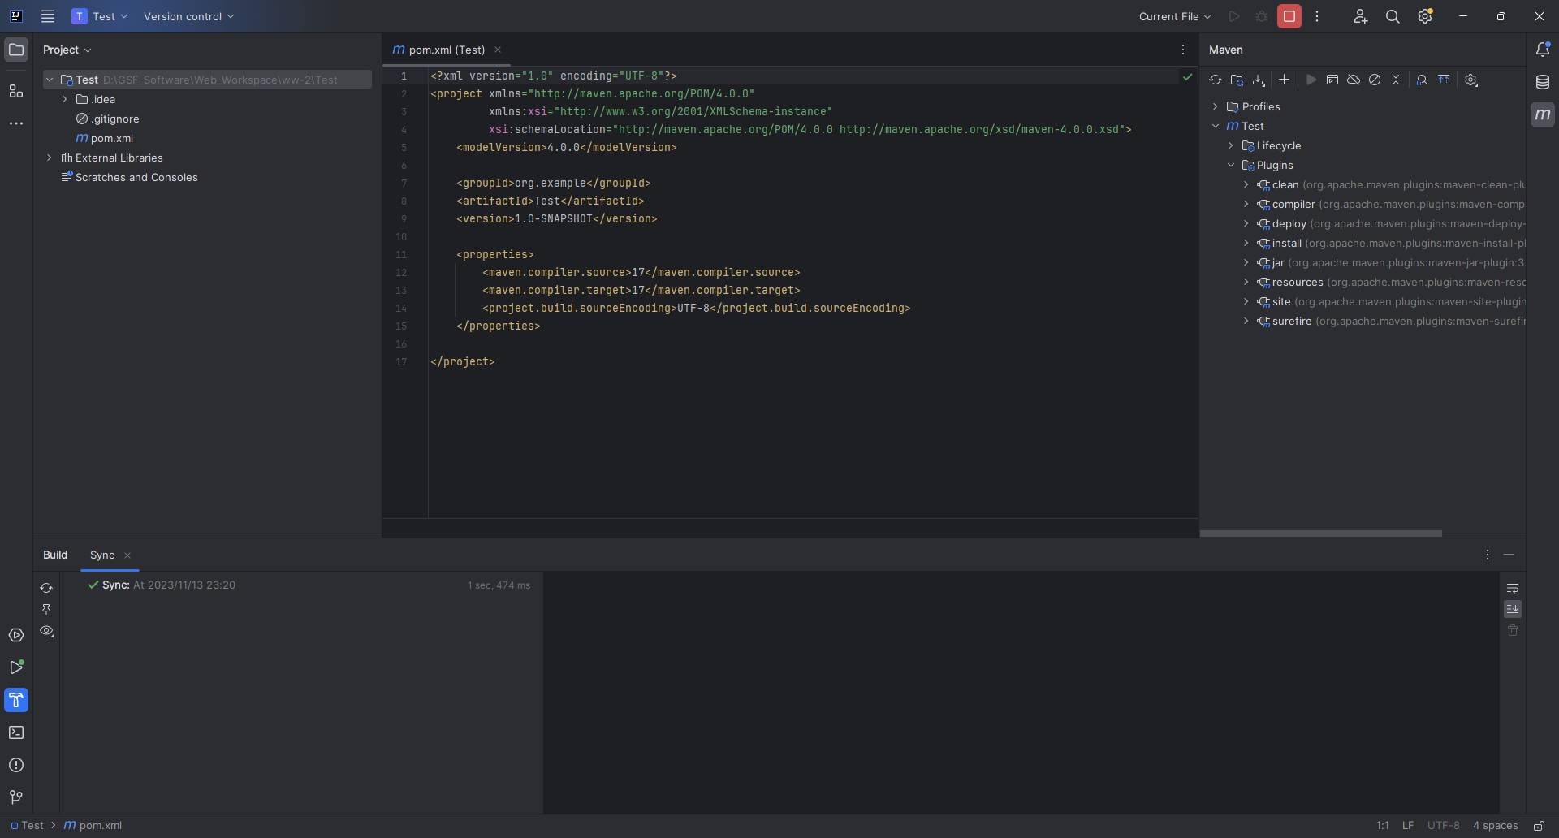This screenshot has width=1559, height=838.
Task: Add a Maven project with plus icon
Action: tap(1284, 80)
